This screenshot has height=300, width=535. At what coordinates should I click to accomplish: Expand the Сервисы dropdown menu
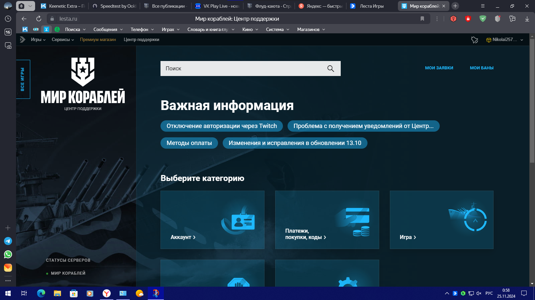tap(63, 40)
